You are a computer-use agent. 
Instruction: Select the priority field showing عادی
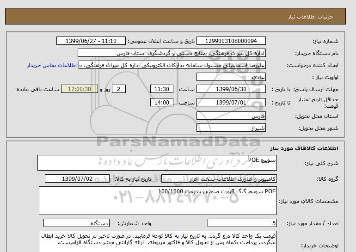pos(231,77)
